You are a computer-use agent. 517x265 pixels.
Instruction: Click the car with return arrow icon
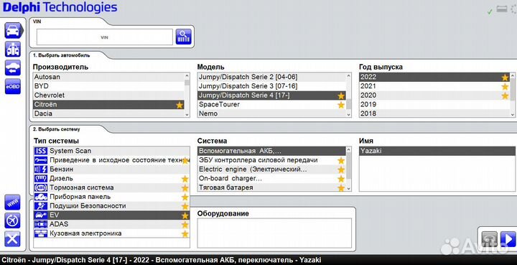[x=13, y=68]
